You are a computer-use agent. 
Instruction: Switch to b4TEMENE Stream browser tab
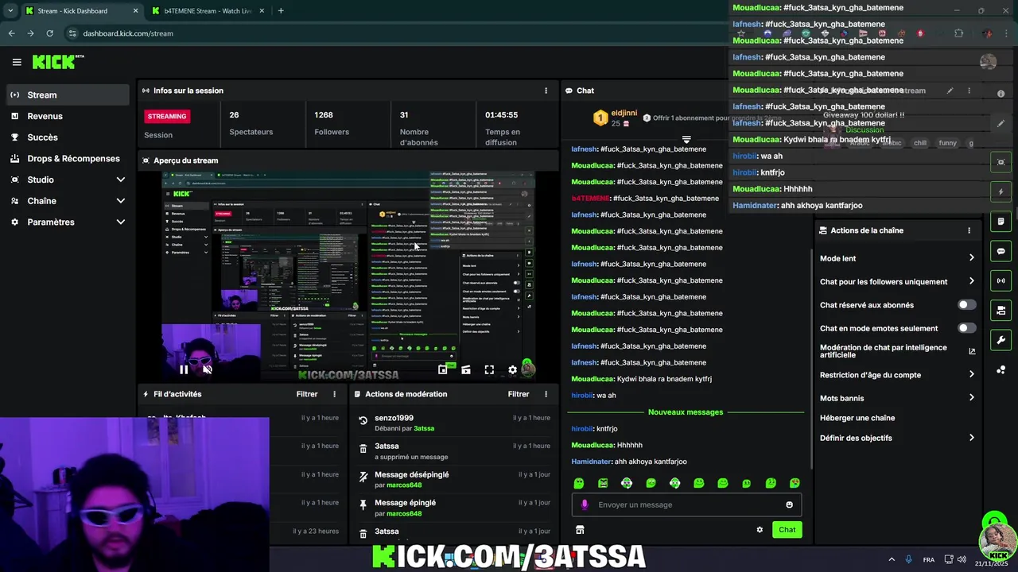tap(207, 11)
